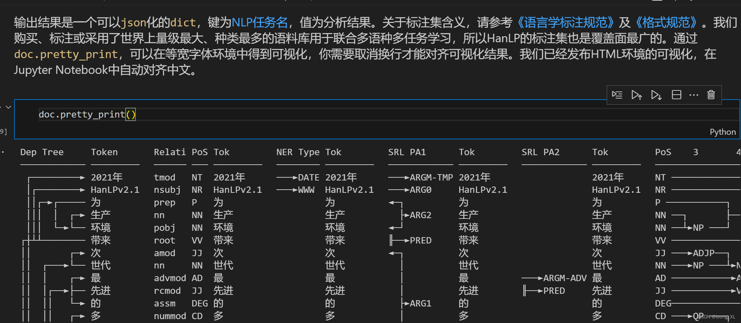Open the 《语言学标注规范》 link

565,23
